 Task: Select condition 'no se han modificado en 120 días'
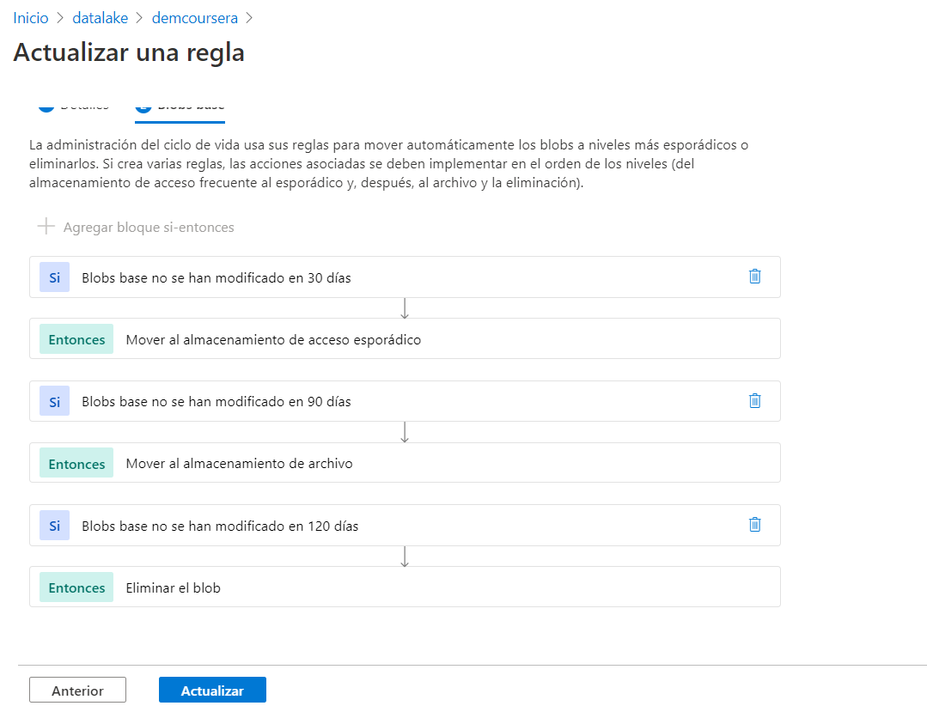(405, 526)
